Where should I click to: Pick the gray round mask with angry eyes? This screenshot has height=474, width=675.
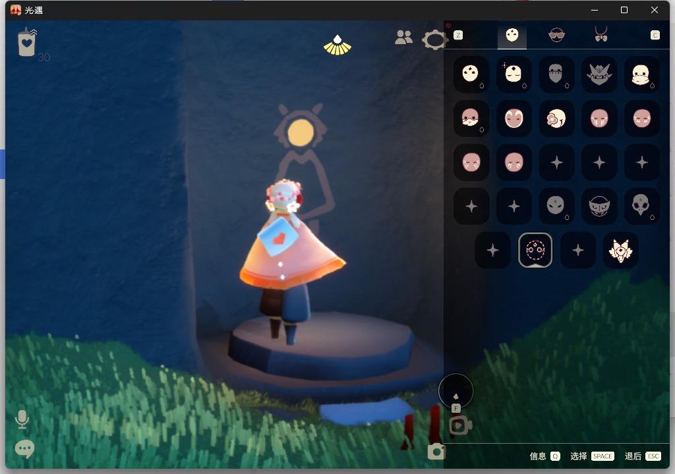point(556,206)
